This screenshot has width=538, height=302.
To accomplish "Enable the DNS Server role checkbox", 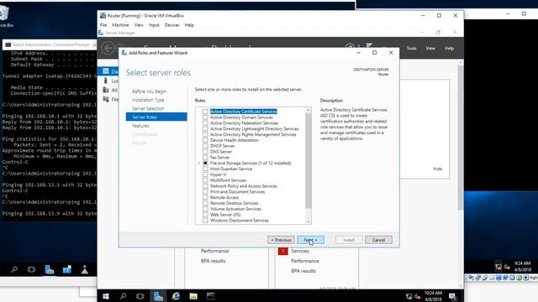I will tap(205, 152).
